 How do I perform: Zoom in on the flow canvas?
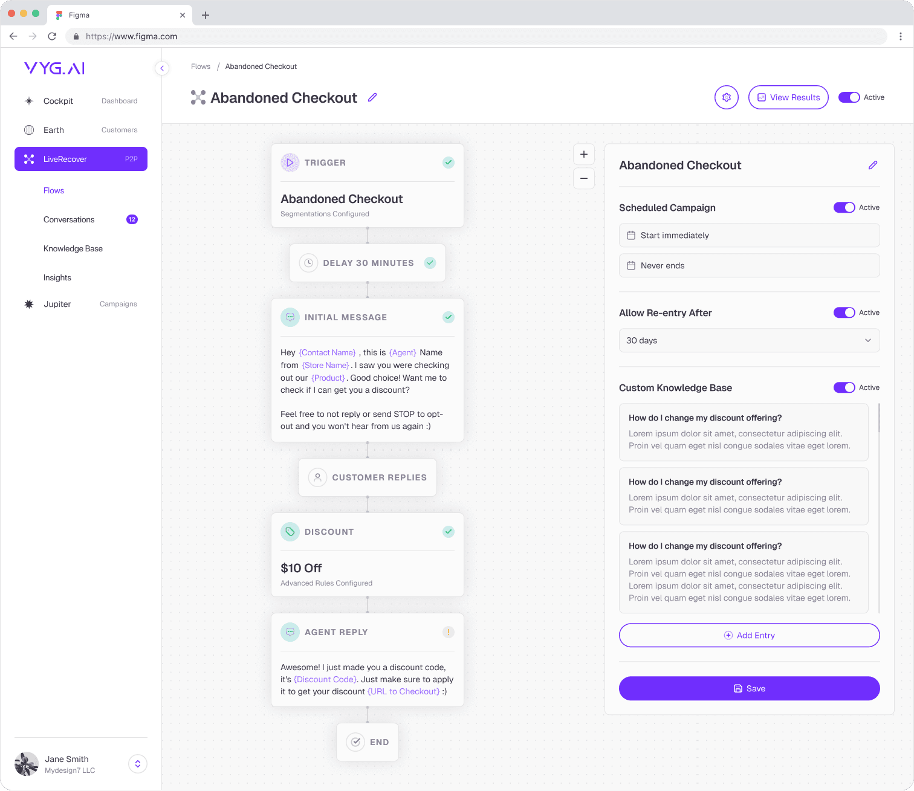pos(583,154)
